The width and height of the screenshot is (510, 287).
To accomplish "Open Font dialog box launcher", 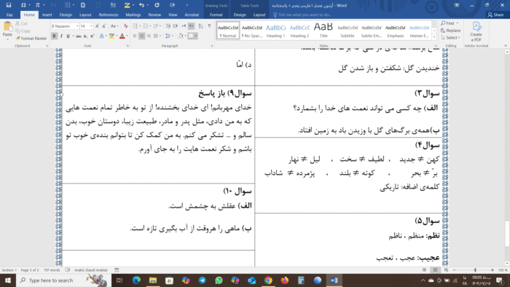I will pos(127,46).
